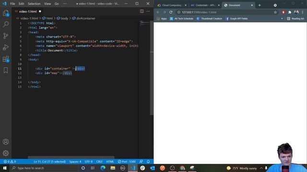Open the AV Tech Schedule bookmark
The image size is (307, 172).
coord(181,19)
